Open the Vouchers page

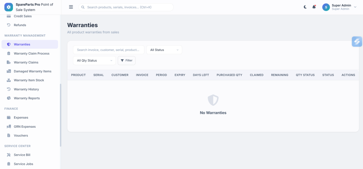click(x=30, y=135)
